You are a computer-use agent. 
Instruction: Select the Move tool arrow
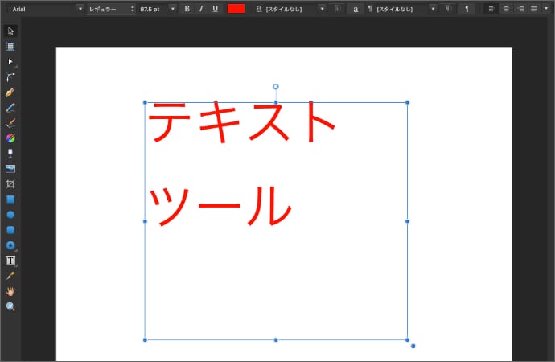(x=10, y=31)
